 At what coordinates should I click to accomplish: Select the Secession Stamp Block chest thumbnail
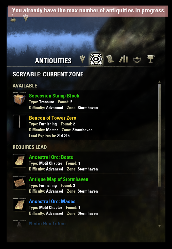[19, 99]
